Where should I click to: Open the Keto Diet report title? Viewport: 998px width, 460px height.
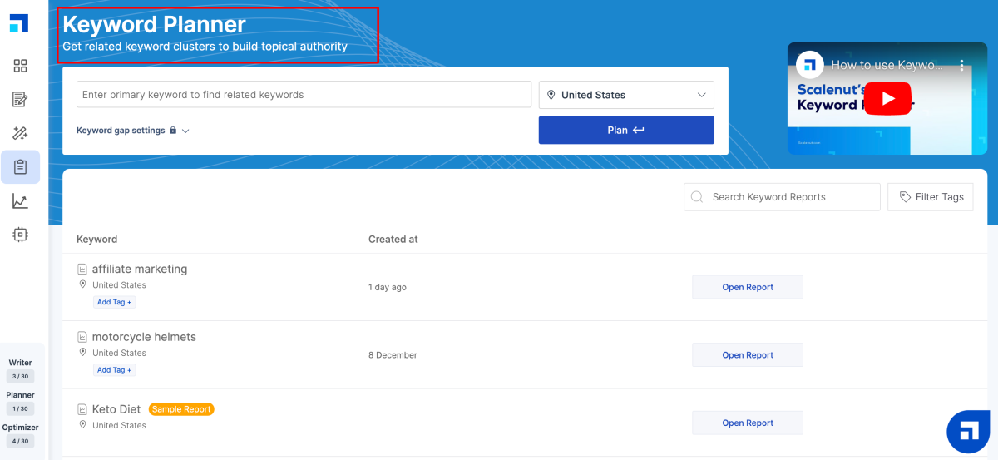pyautogui.click(x=116, y=409)
